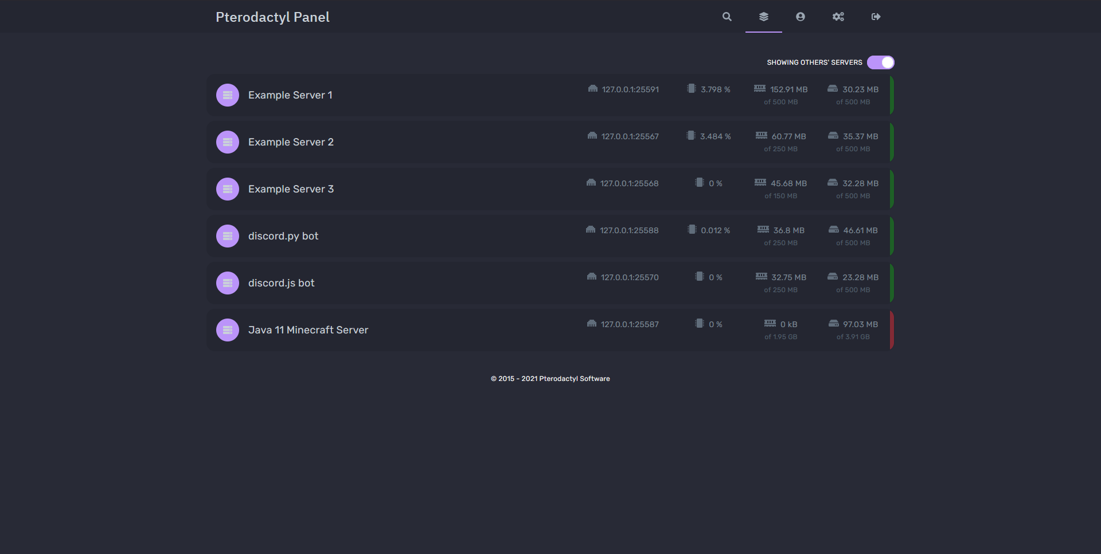Click Example Server 1 address 127.0.0.1:25591
Viewport: 1101px width, 554px height.
point(630,89)
